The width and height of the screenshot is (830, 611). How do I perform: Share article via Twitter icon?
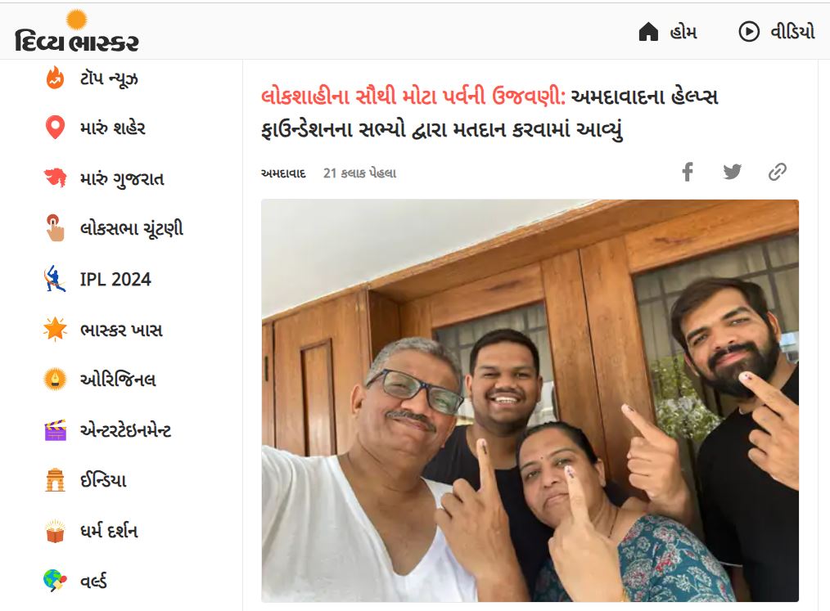pos(732,172)
